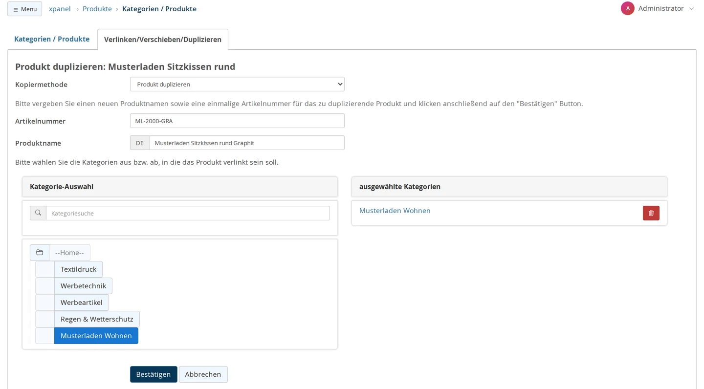Select Textildruck category in tree
Screen dimensions: 704x389
pyautogui.click(x=78, y=269)
